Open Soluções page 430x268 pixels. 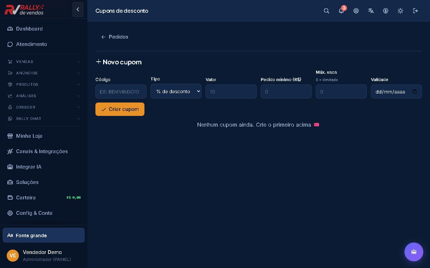click(x=44, y=182)
